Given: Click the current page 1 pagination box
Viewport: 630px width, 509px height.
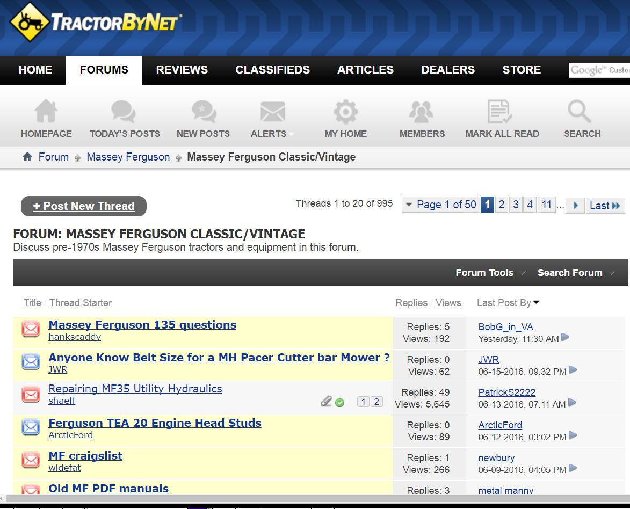Looking at the screenshot, I should pos(487,205).
